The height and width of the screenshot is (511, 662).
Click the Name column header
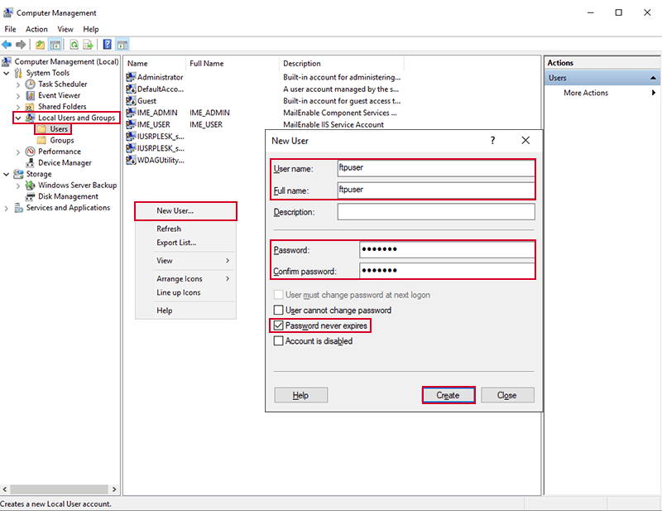pyautogui.click(x=155, y=64)
